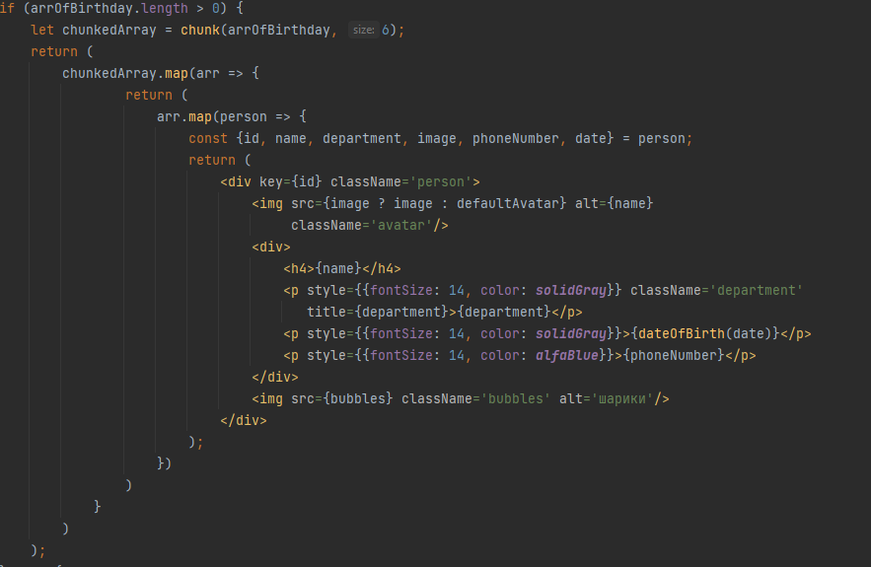Image resolution: width=871 pixels, height=567 pixels.
Task: Click 'map' in arr.map call
Action: pyautogui.click(x=200, y=116)
